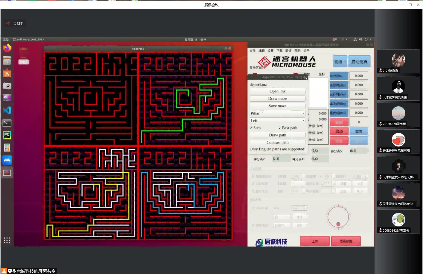Open the Terminal icon in dock
Viewport: 423px width, 274px height.
[x=7, y=123]
